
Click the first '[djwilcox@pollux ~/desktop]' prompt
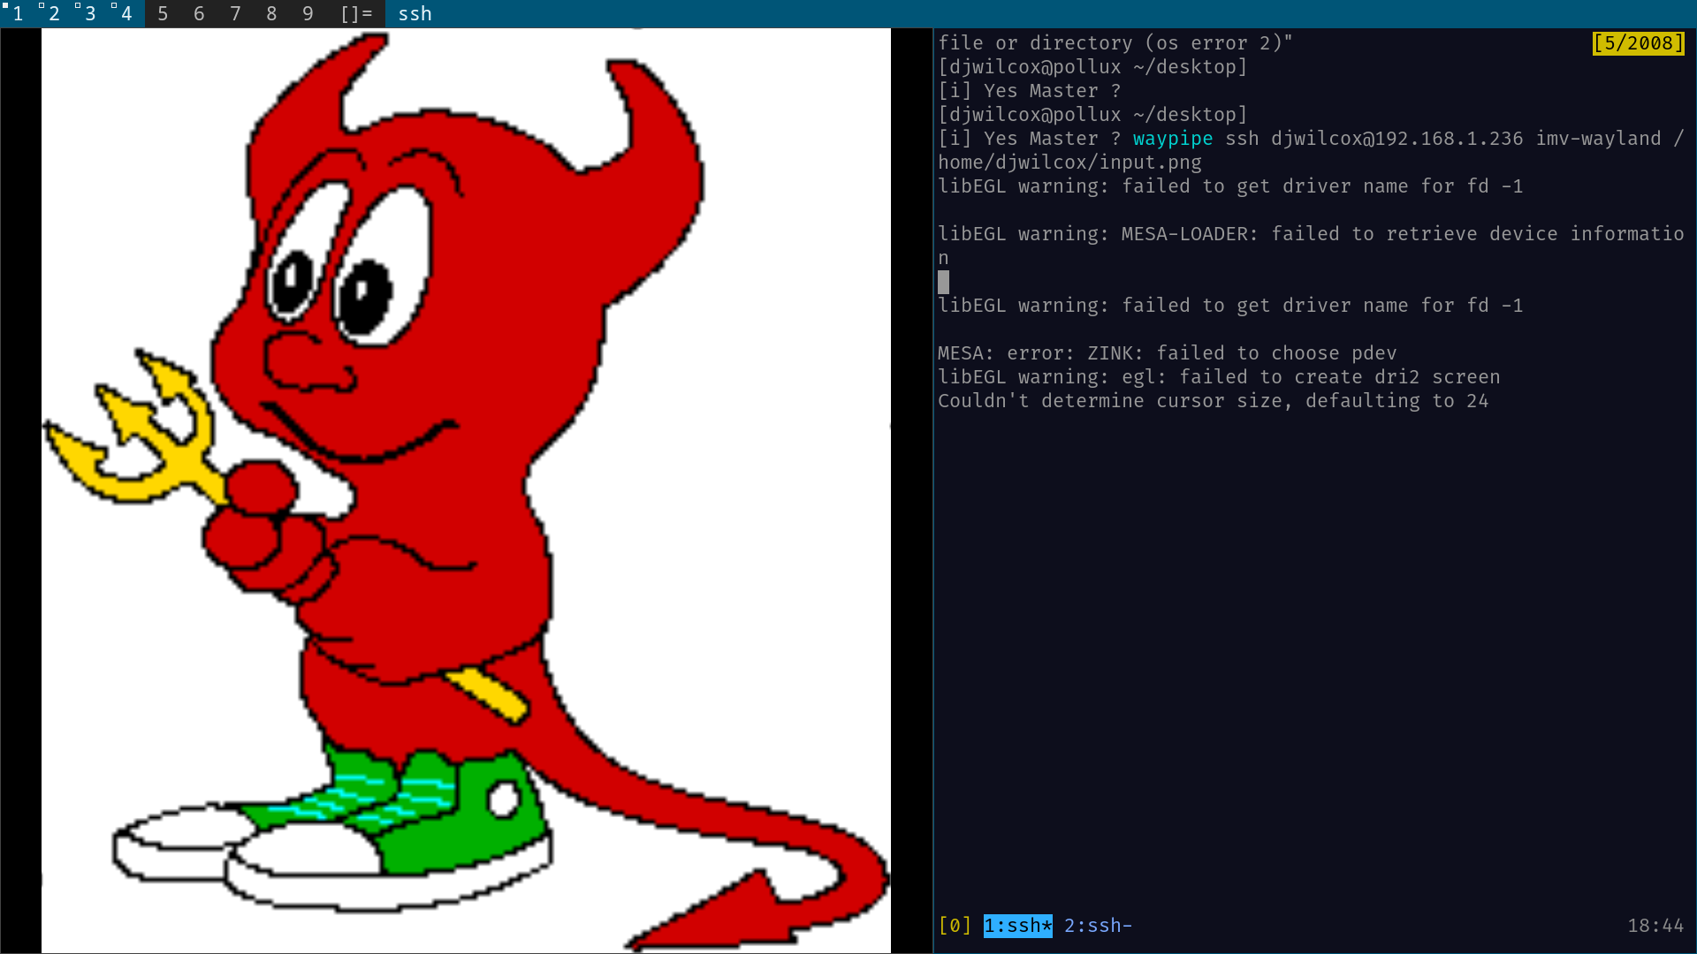tap(1092, 67)
